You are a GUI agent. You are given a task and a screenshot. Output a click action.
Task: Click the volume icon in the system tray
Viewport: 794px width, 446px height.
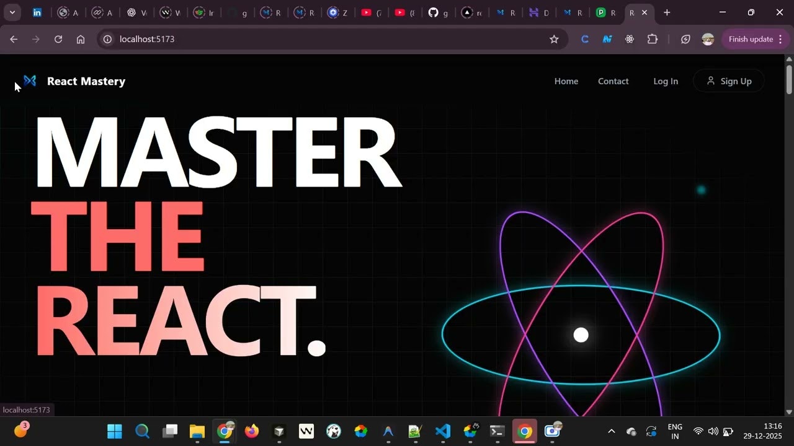[713, 431]
